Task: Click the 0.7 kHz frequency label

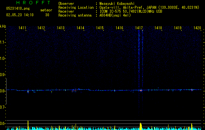Action: [x=3, y=107]
